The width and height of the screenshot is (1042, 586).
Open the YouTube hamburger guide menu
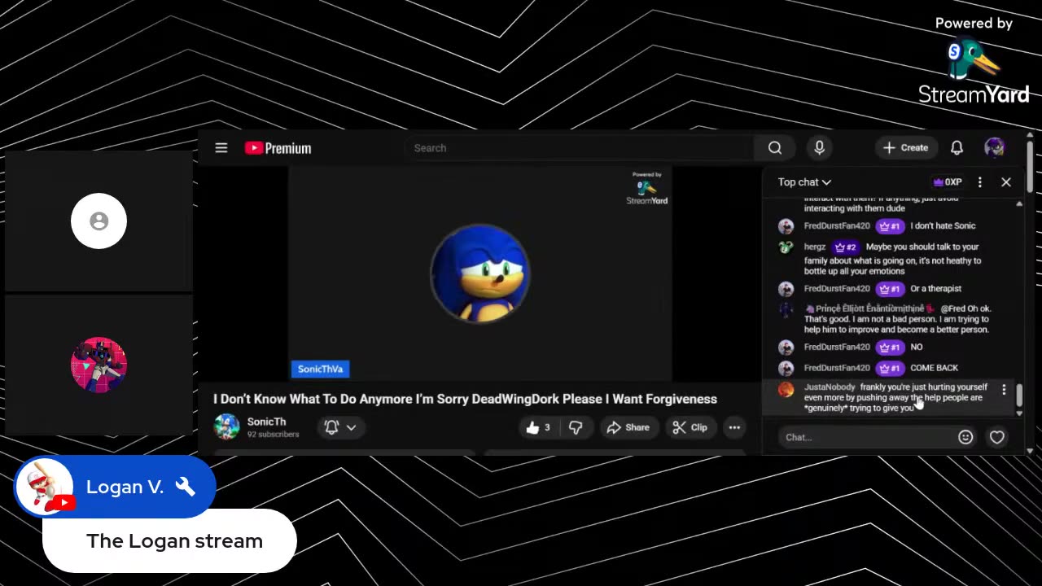(221, 148)
